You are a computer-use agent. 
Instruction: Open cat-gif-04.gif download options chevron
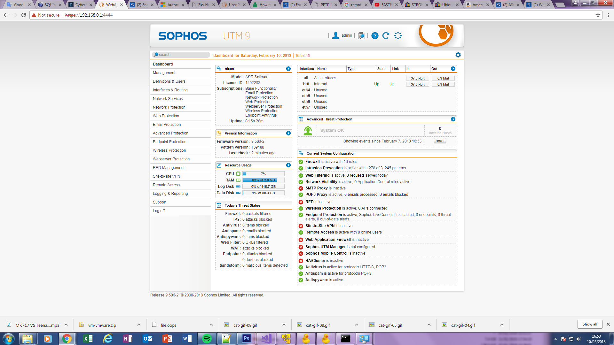click(x=502, y=325)
